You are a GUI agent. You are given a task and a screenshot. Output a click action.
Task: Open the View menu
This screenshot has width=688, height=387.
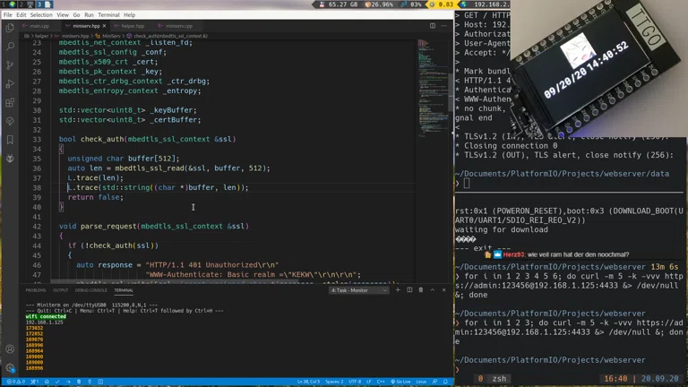(63, 15)
